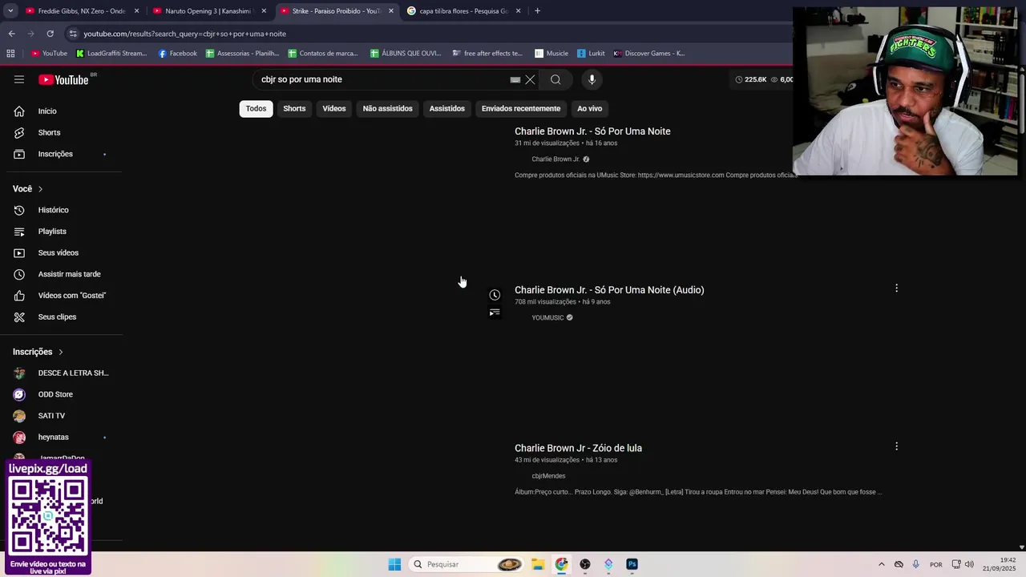
Task: Open Photoshop from the taskbar
Action: pos(632,564)
